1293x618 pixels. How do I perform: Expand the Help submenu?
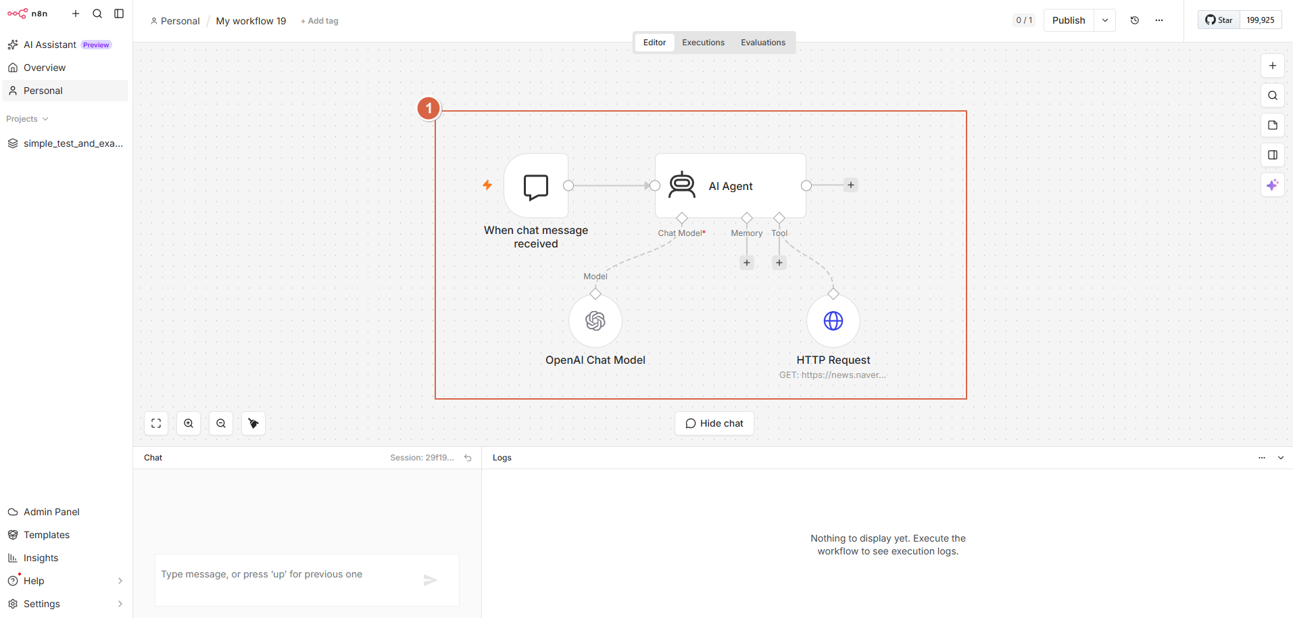tap(120, 581)
